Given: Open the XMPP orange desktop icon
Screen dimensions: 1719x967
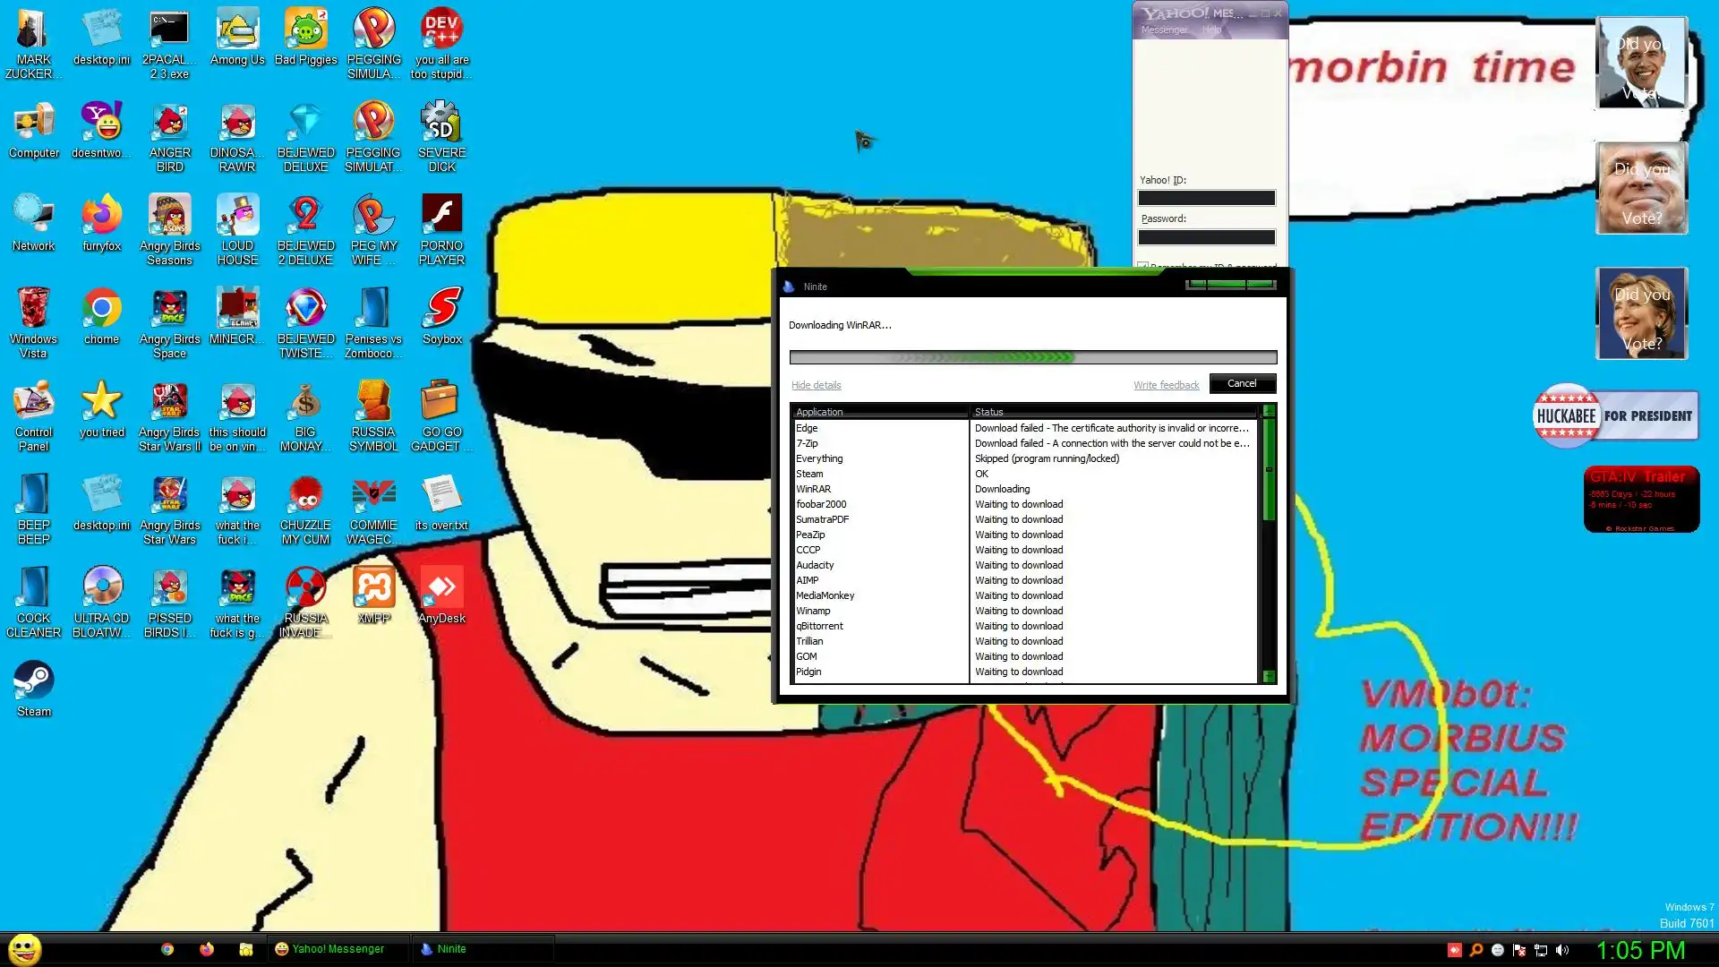Looking at the screenshot, I should [x=373, y=588].
